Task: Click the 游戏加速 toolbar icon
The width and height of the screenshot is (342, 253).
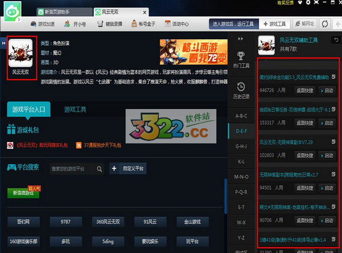Action: (34, 24)
